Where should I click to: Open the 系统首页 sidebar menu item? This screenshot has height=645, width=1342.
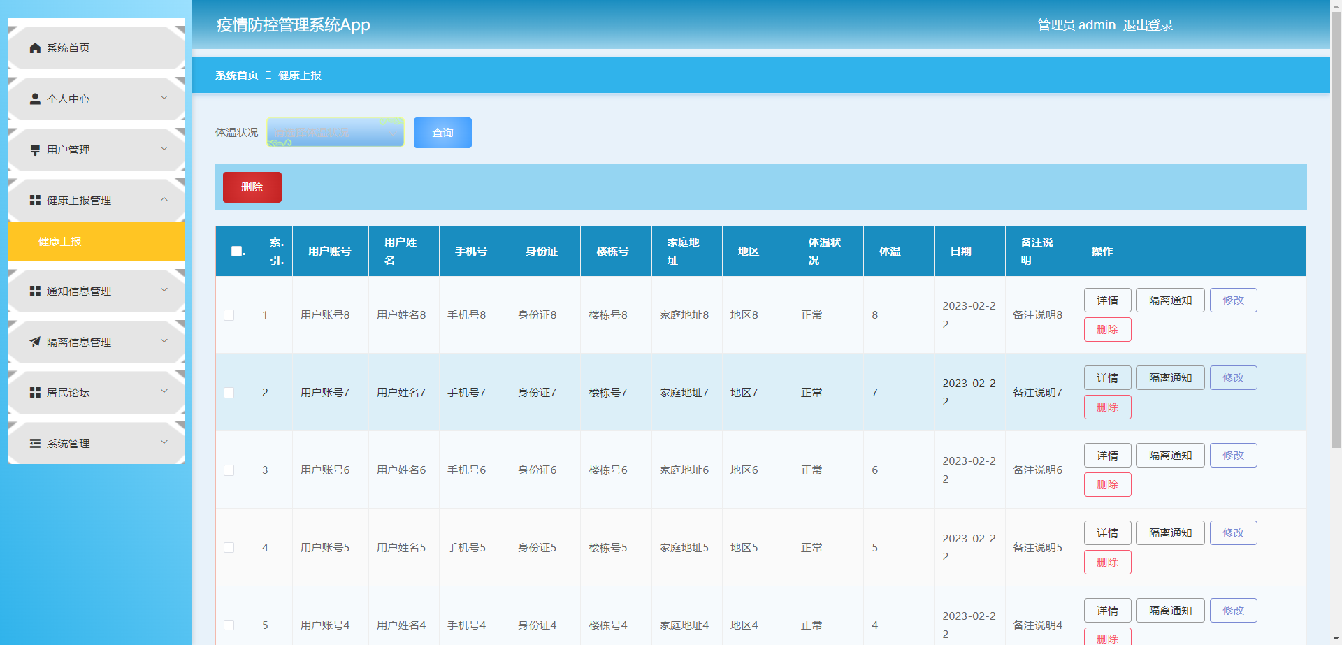pos(96,48)
